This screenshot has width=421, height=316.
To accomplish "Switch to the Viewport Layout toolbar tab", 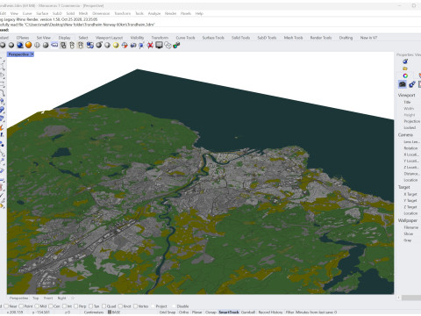I will coord(109,38).
